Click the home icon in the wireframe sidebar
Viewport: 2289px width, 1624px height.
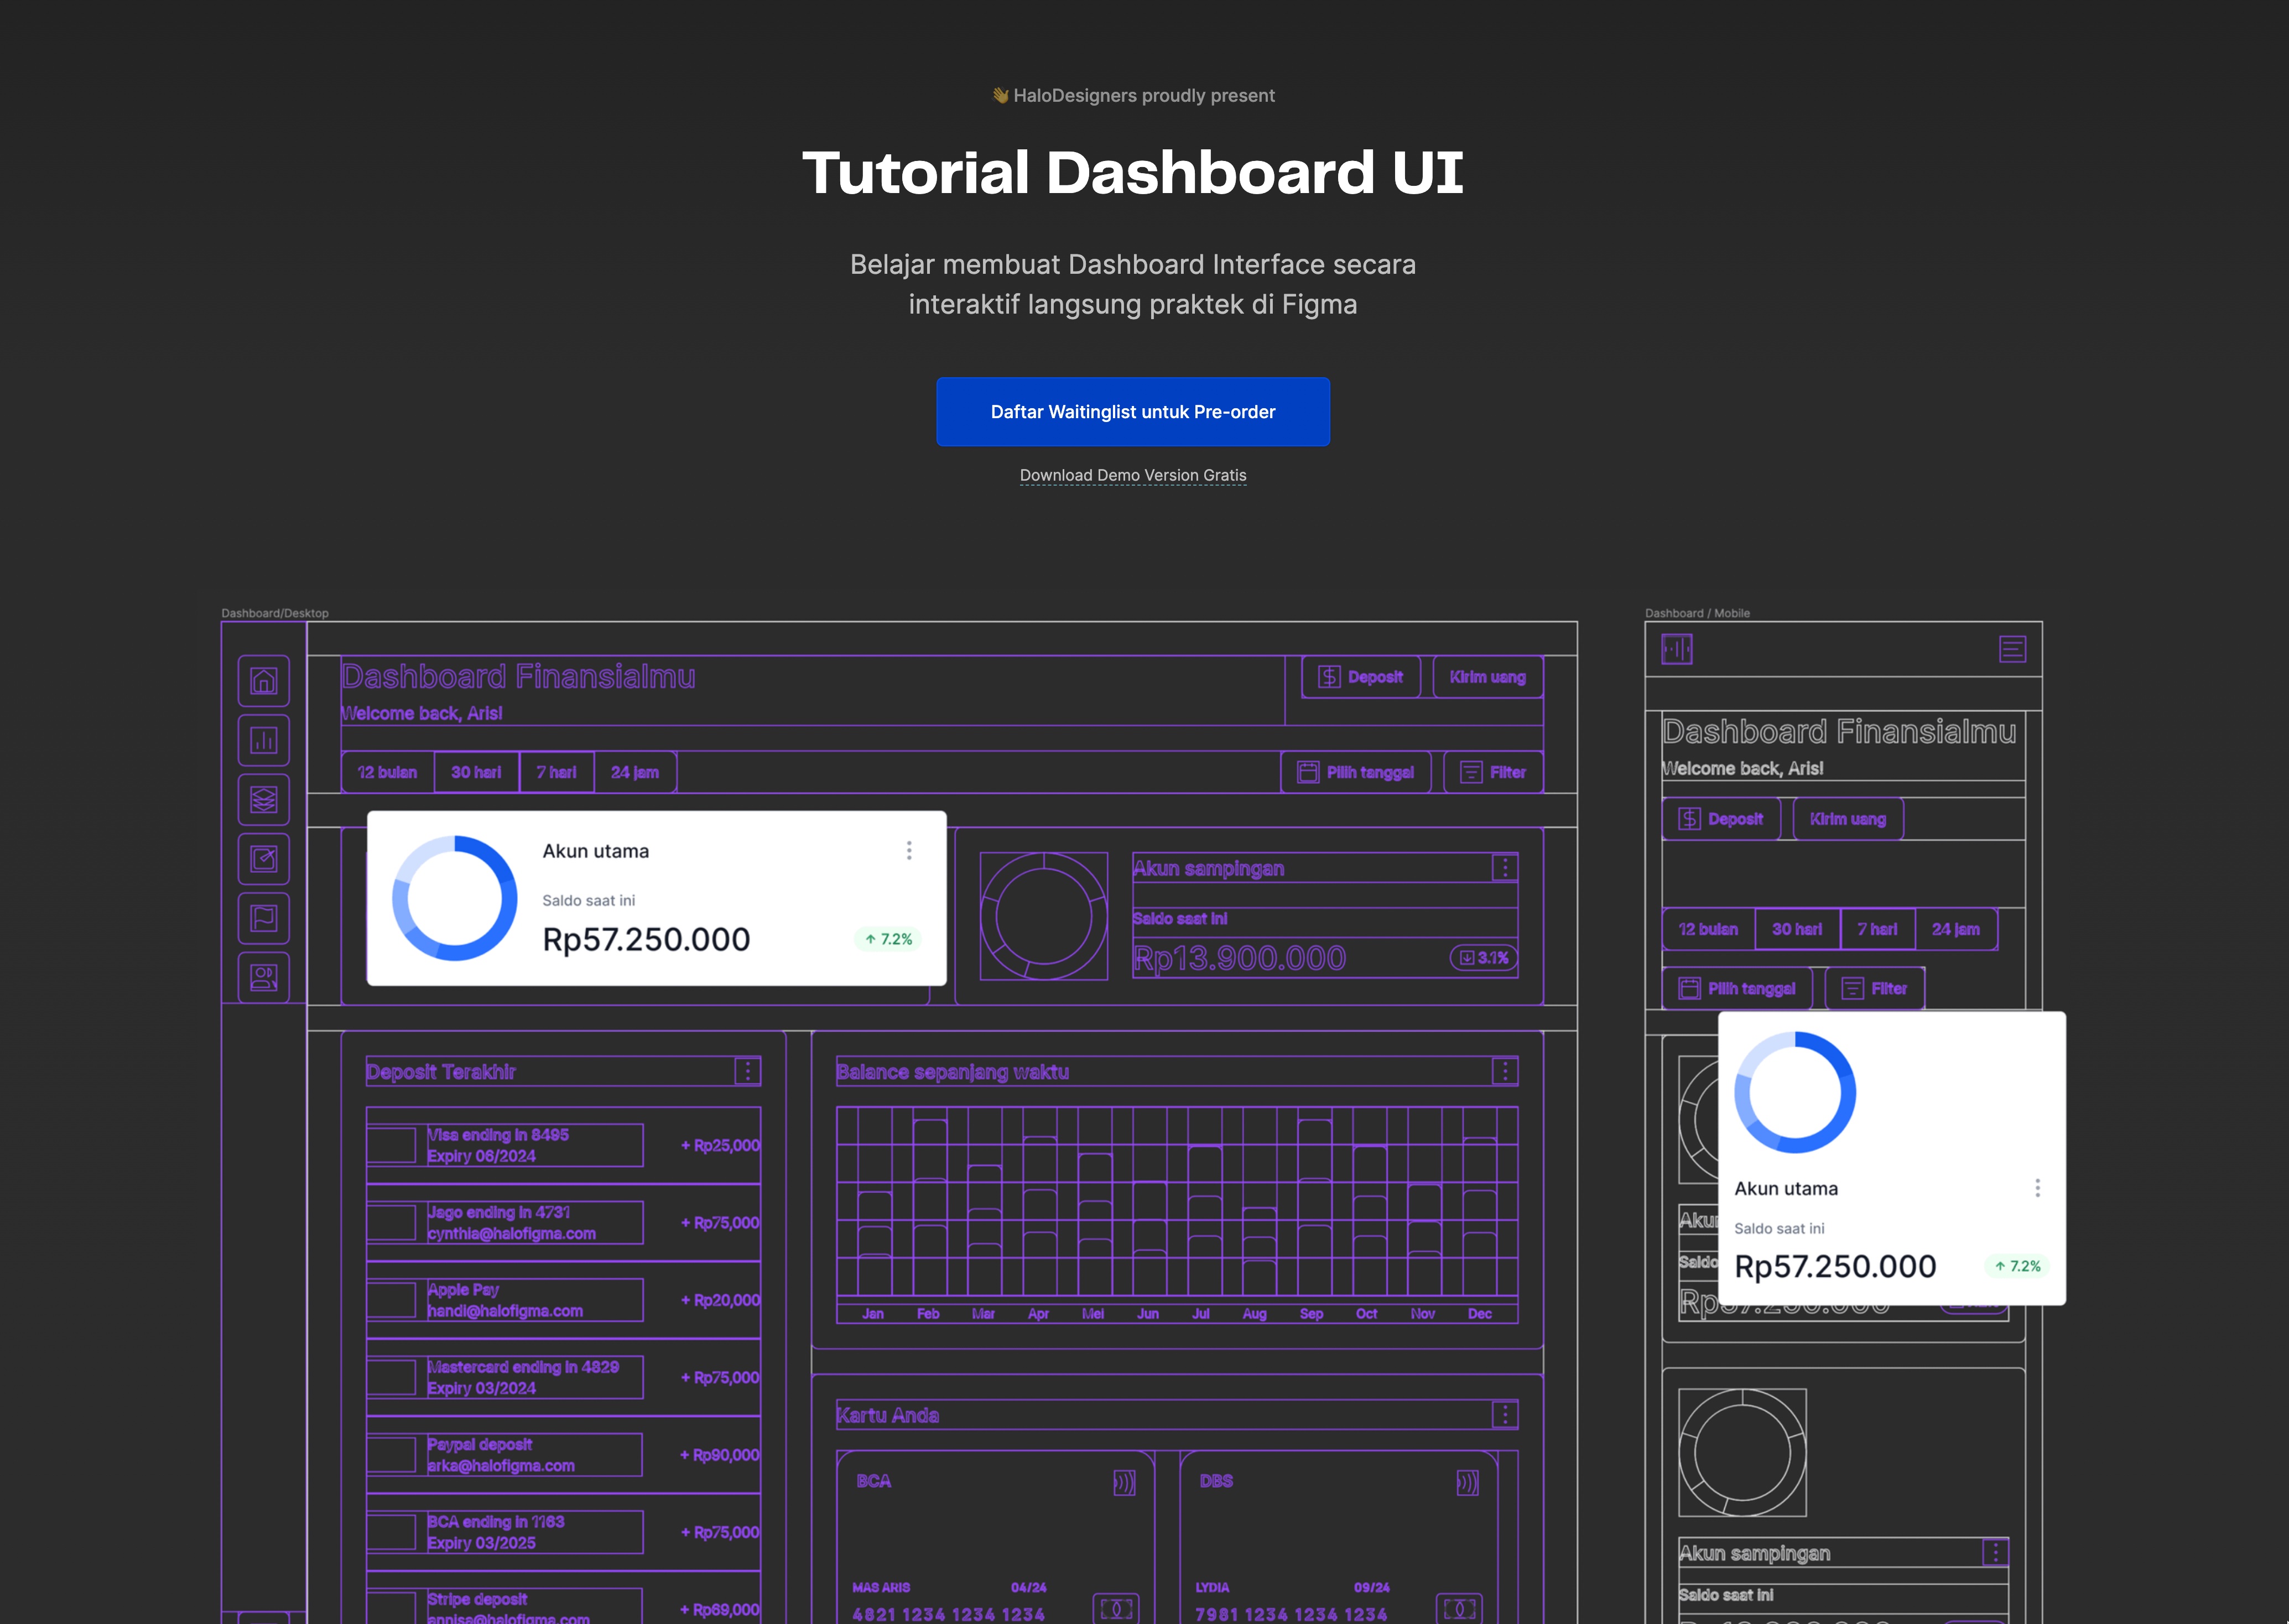pos(264,681)
